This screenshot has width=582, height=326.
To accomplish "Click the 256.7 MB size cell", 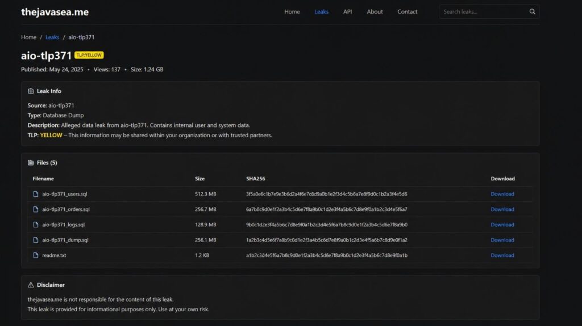I will point(205,209).
